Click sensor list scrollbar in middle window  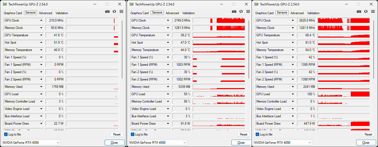click(x=249, y=49)
